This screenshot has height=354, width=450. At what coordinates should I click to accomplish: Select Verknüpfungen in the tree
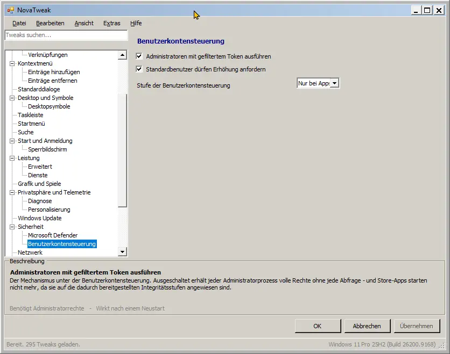pyautogui.click(x=48, y=55)
